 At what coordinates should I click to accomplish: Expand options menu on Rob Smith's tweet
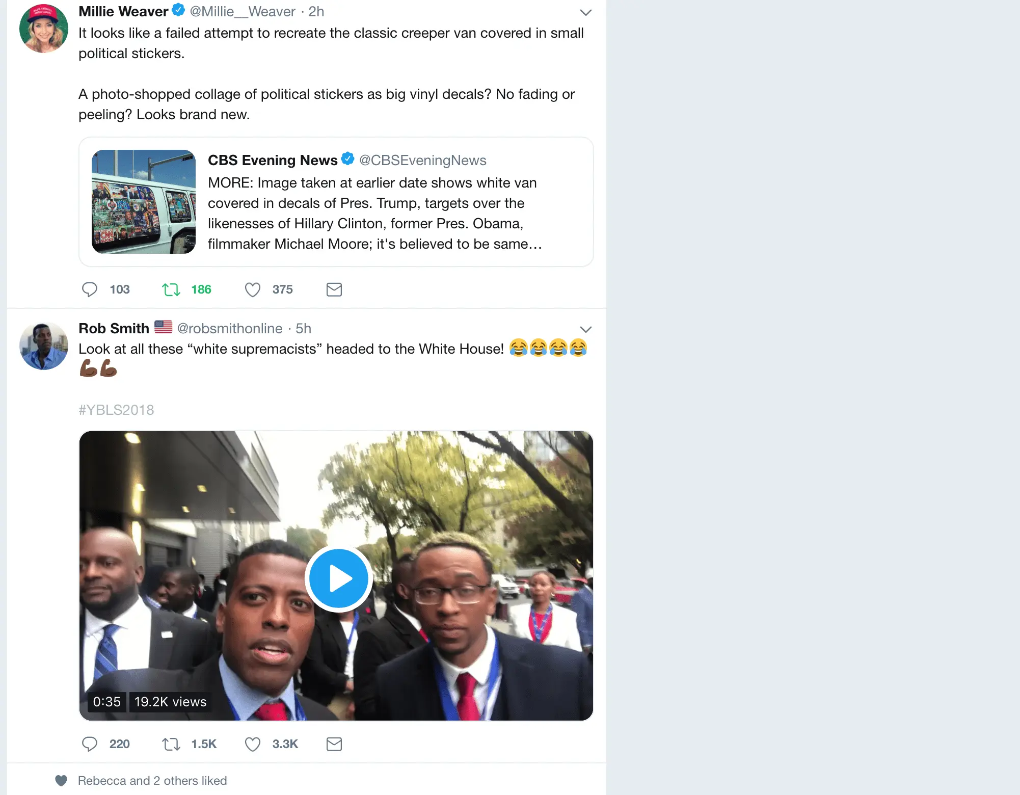click(x=586, y=329)
